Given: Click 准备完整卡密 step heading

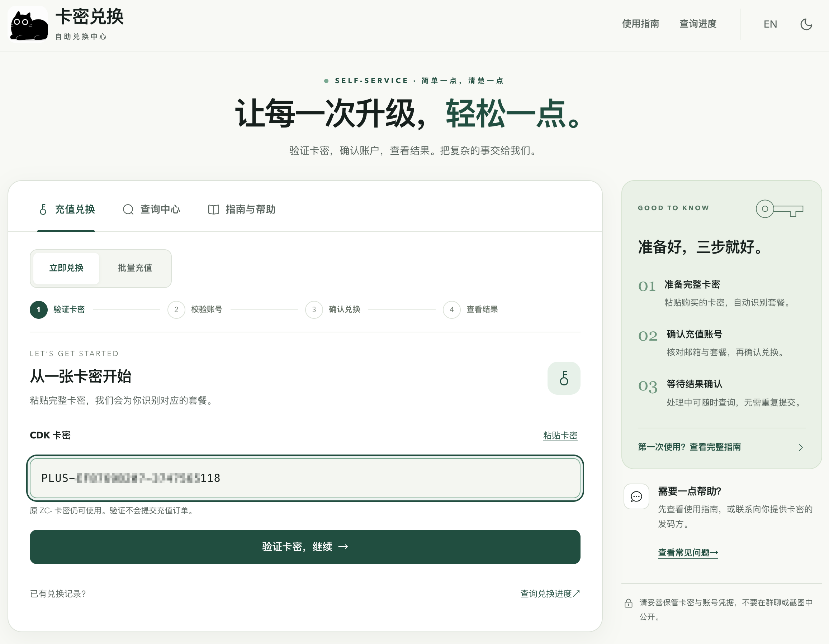Looking at the screenshot, I should click(x=692, y=284).
